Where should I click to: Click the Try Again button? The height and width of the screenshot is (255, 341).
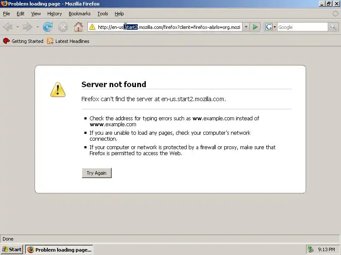[97, 173]
